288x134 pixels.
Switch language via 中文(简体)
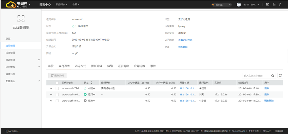coord(14,131)
